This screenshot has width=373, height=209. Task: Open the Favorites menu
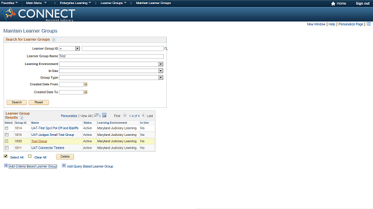point(9,3)
